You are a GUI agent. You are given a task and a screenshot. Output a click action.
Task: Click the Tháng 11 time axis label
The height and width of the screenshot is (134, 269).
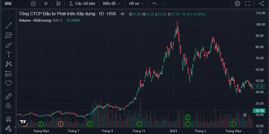pos(139,131)
